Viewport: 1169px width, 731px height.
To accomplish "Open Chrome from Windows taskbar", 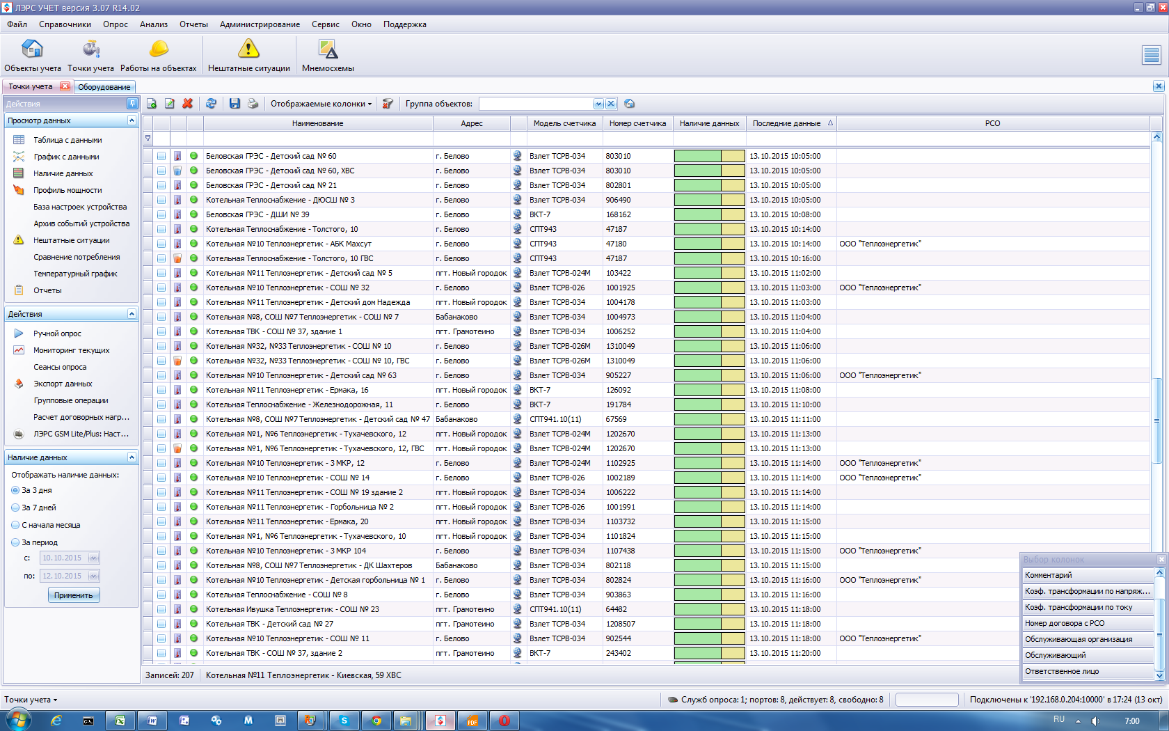I will click(x=376, y=721).
